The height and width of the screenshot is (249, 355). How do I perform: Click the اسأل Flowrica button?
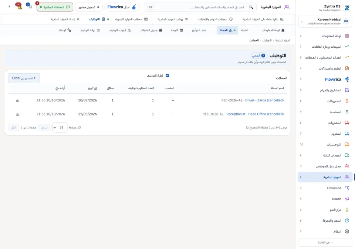(122, 7)
